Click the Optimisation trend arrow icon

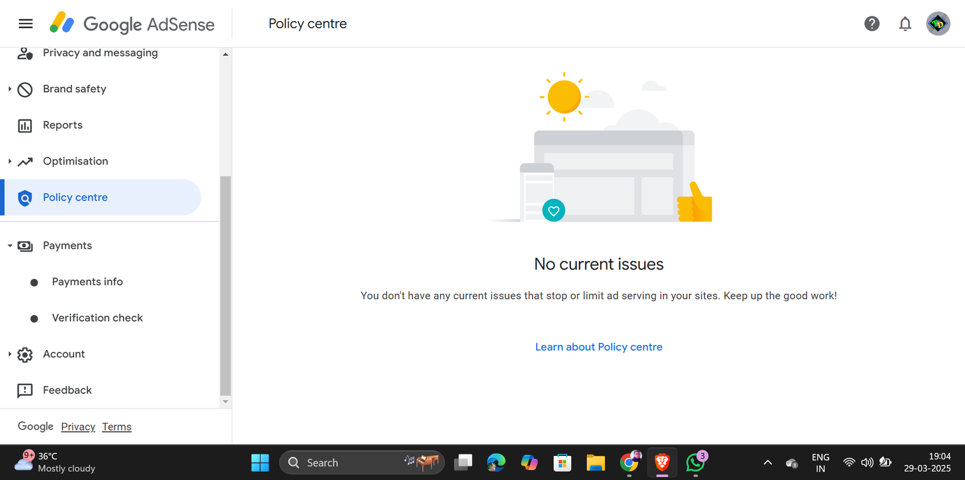tap(25, 161)
